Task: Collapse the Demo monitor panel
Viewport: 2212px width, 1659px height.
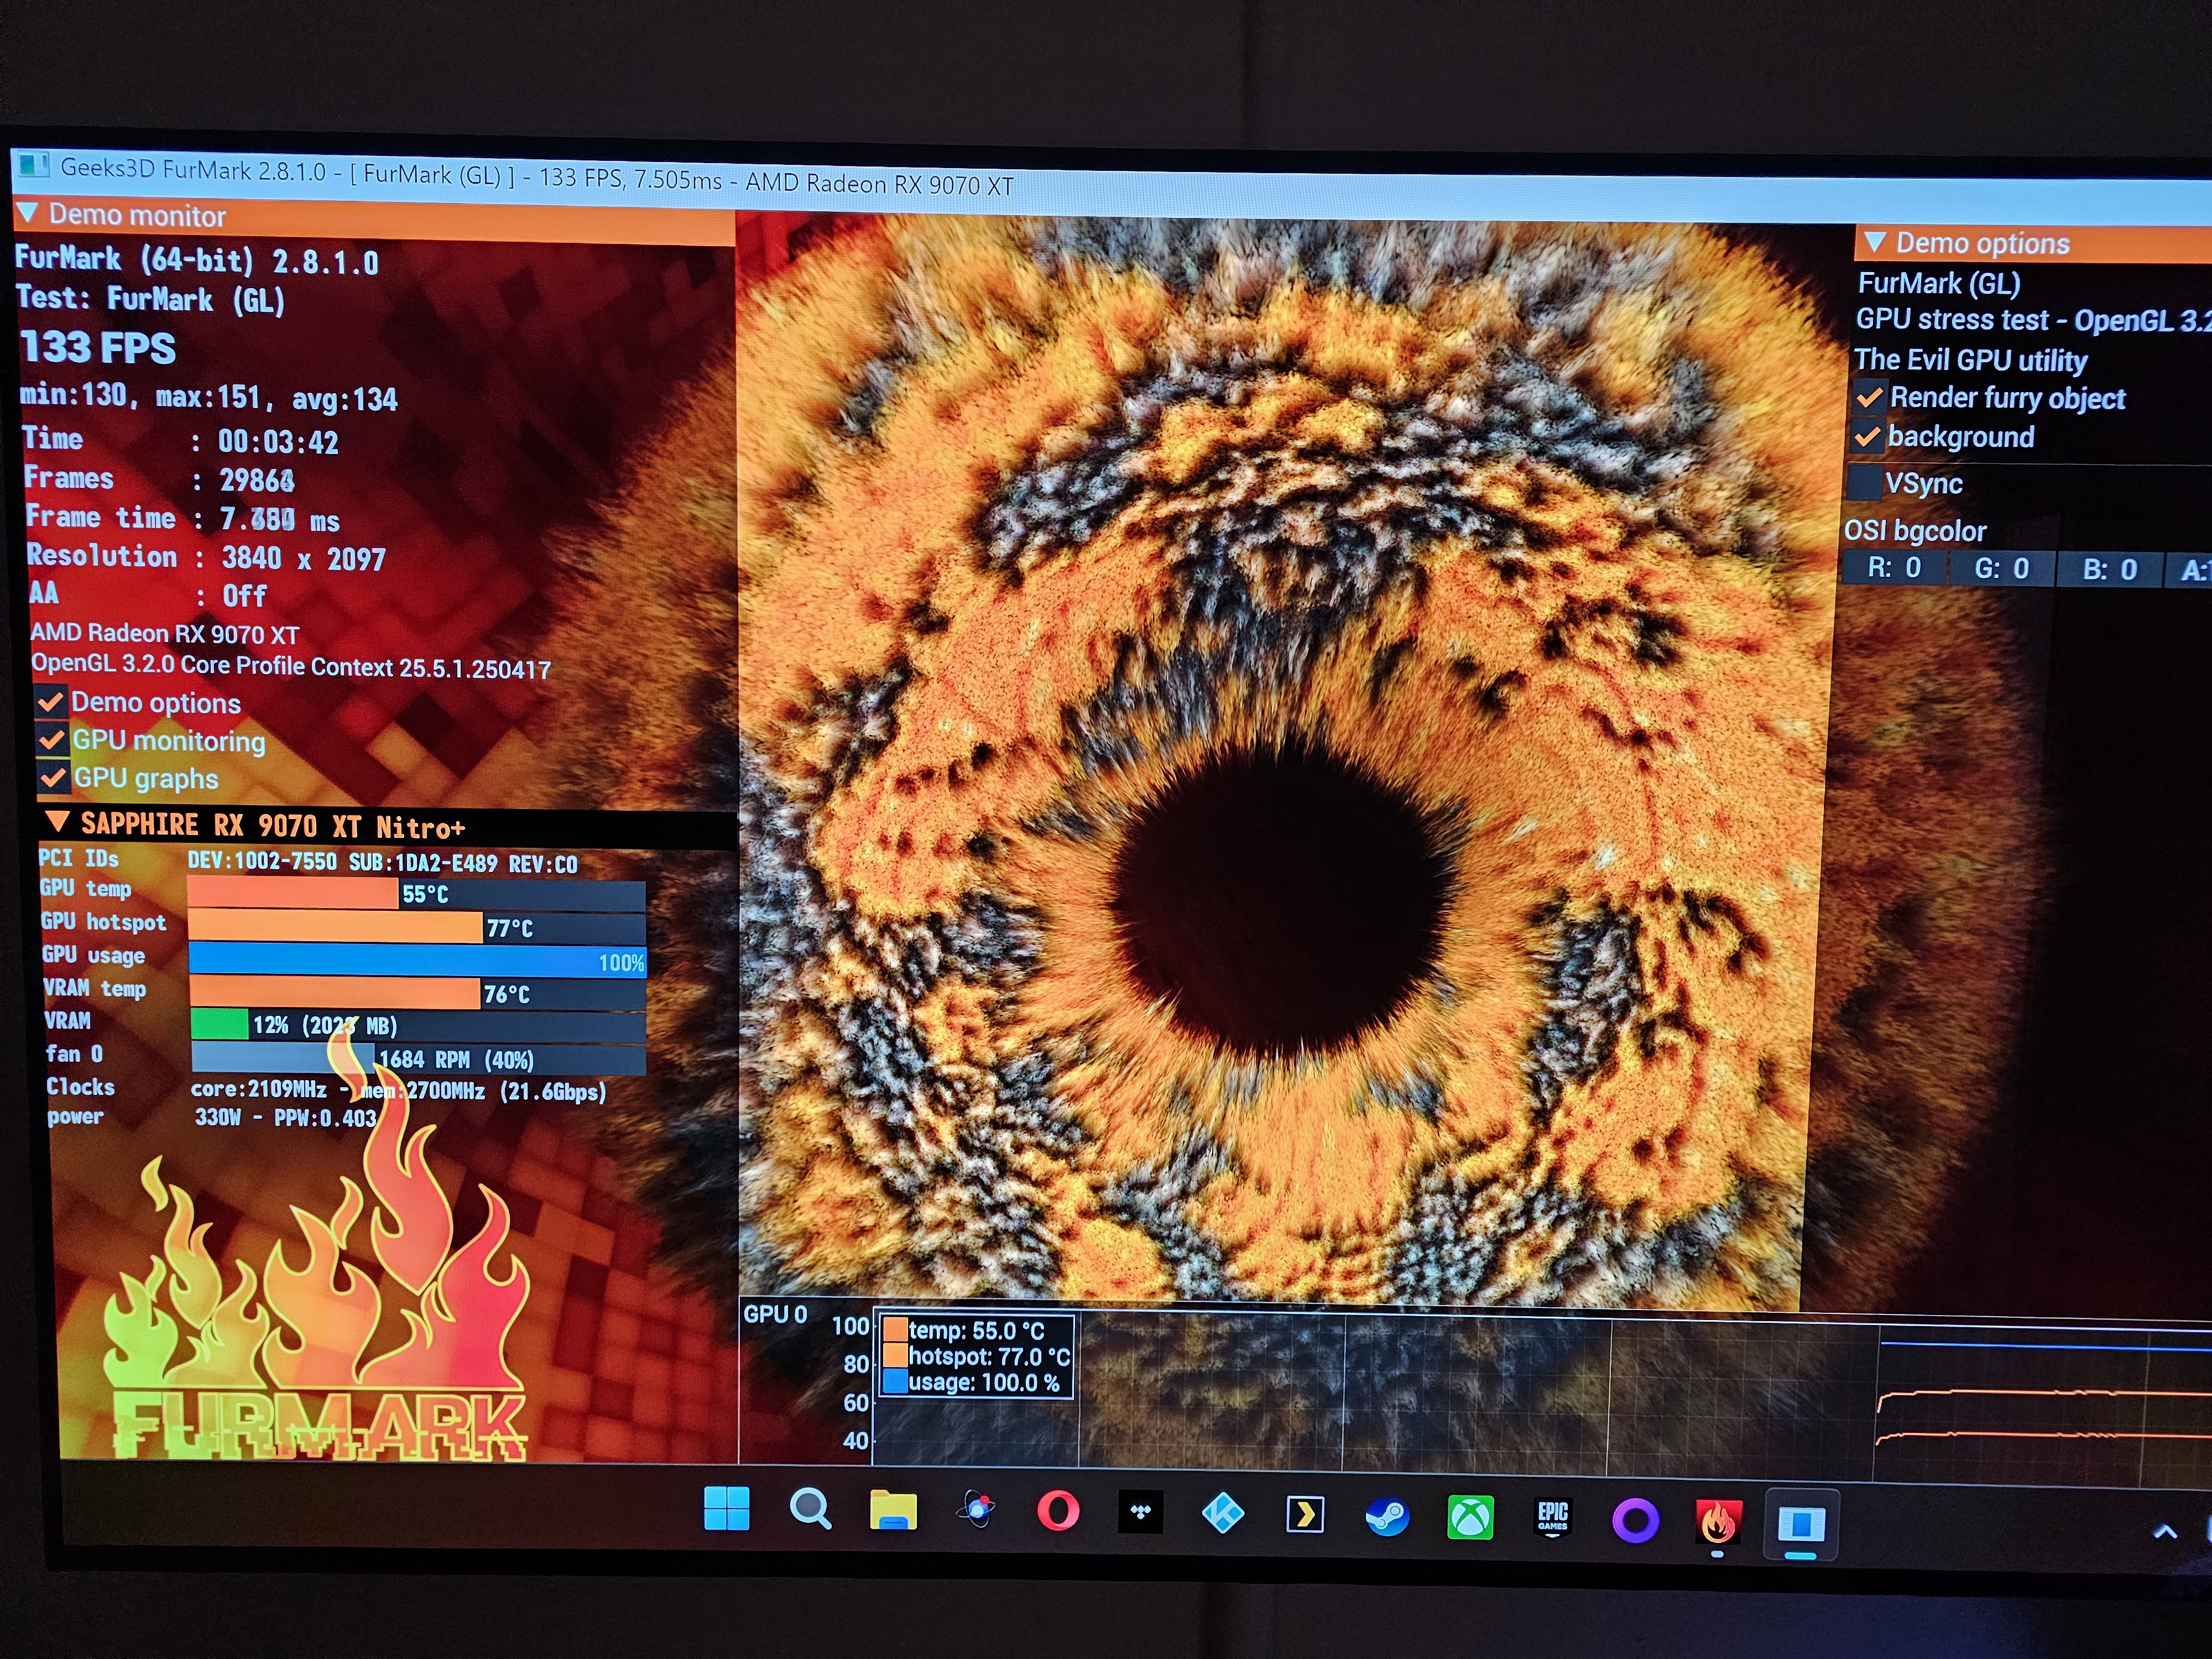Action: [28, 213]
